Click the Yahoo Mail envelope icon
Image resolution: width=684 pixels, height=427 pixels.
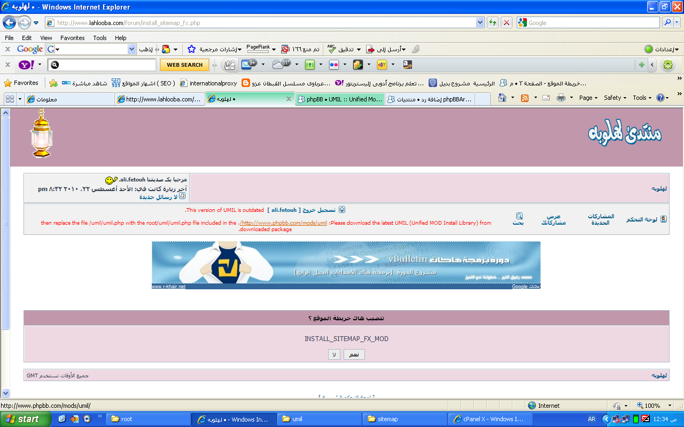pos(246,65)
